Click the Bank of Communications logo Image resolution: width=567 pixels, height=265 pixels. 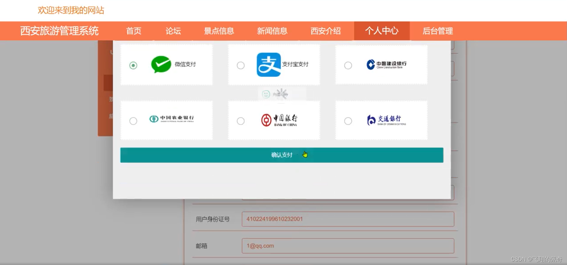point(386,120)
